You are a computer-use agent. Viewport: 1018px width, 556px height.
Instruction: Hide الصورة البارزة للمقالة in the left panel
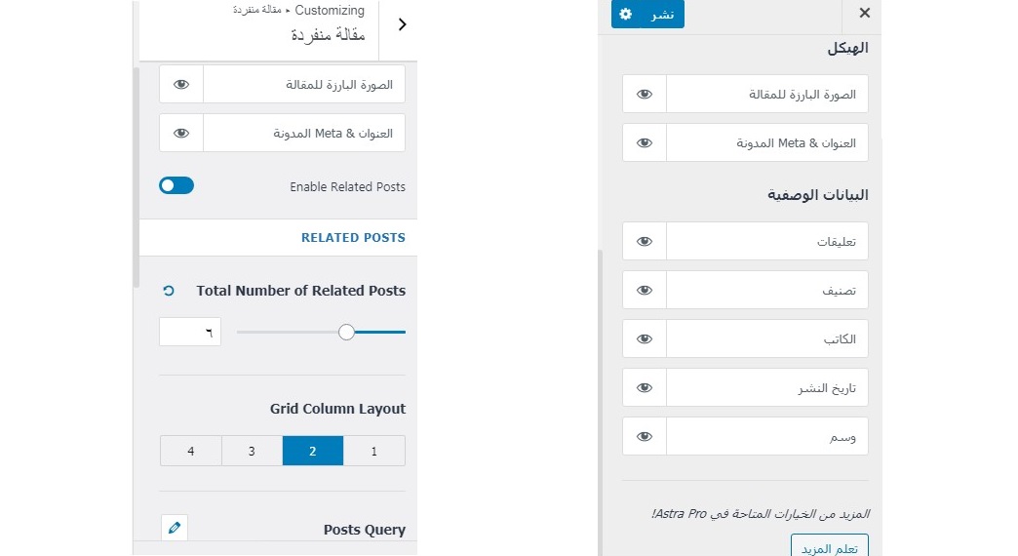181,85
